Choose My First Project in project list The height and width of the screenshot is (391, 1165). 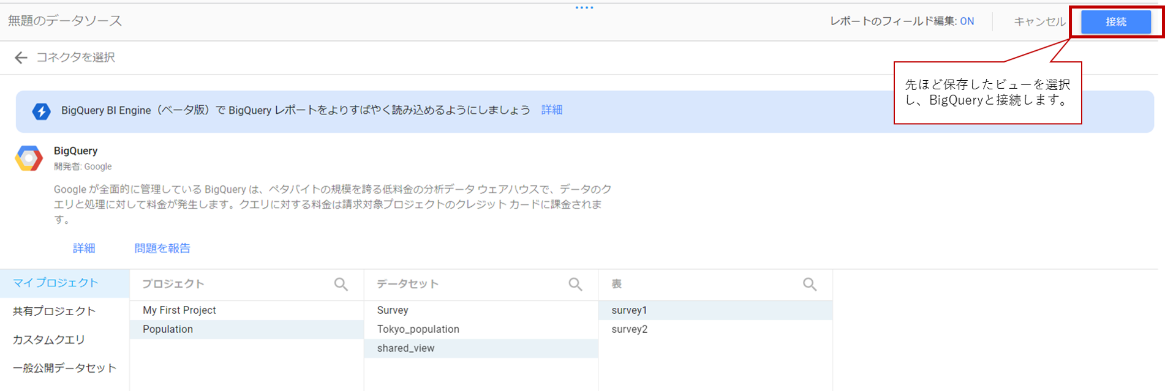[x=179, y=310]
